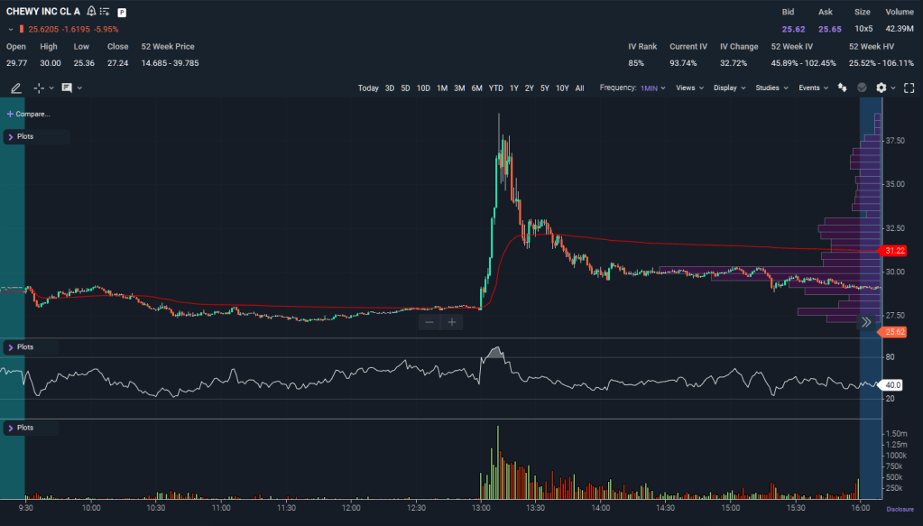Expand the Plots panel on the price chart
Screen dimensions: 923x526
tap(10, 137)
